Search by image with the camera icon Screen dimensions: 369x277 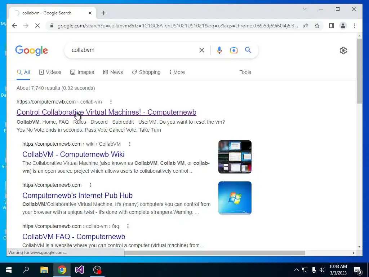tap(234, 50)
